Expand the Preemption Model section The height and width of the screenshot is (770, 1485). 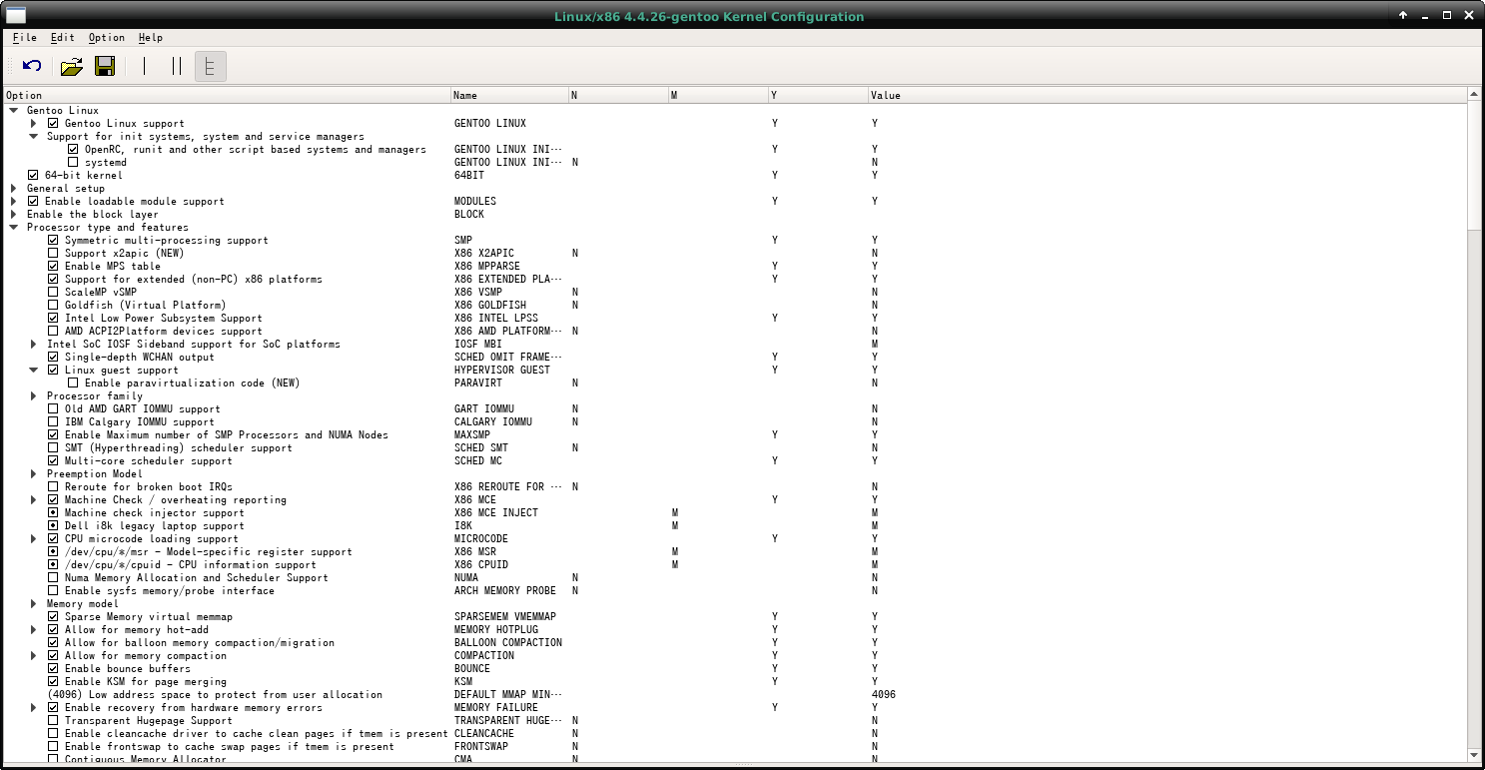[33, 473]
